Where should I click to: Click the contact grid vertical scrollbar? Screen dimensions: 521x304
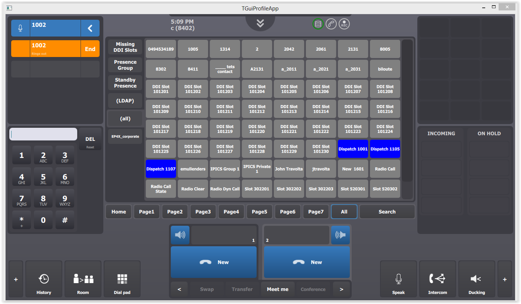(x=407, y=119)
